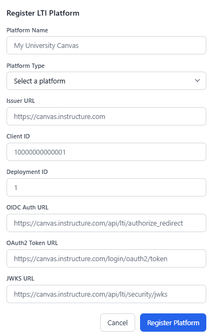Screen dimensions: 209x336
Task: Cancel the platform registration
Action: [x=117, y=323]
